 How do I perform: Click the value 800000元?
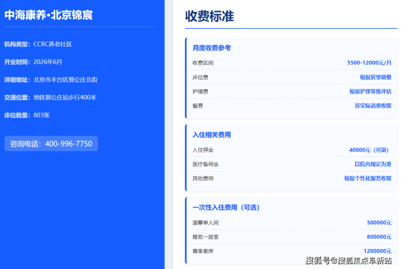tap(379, 237)
